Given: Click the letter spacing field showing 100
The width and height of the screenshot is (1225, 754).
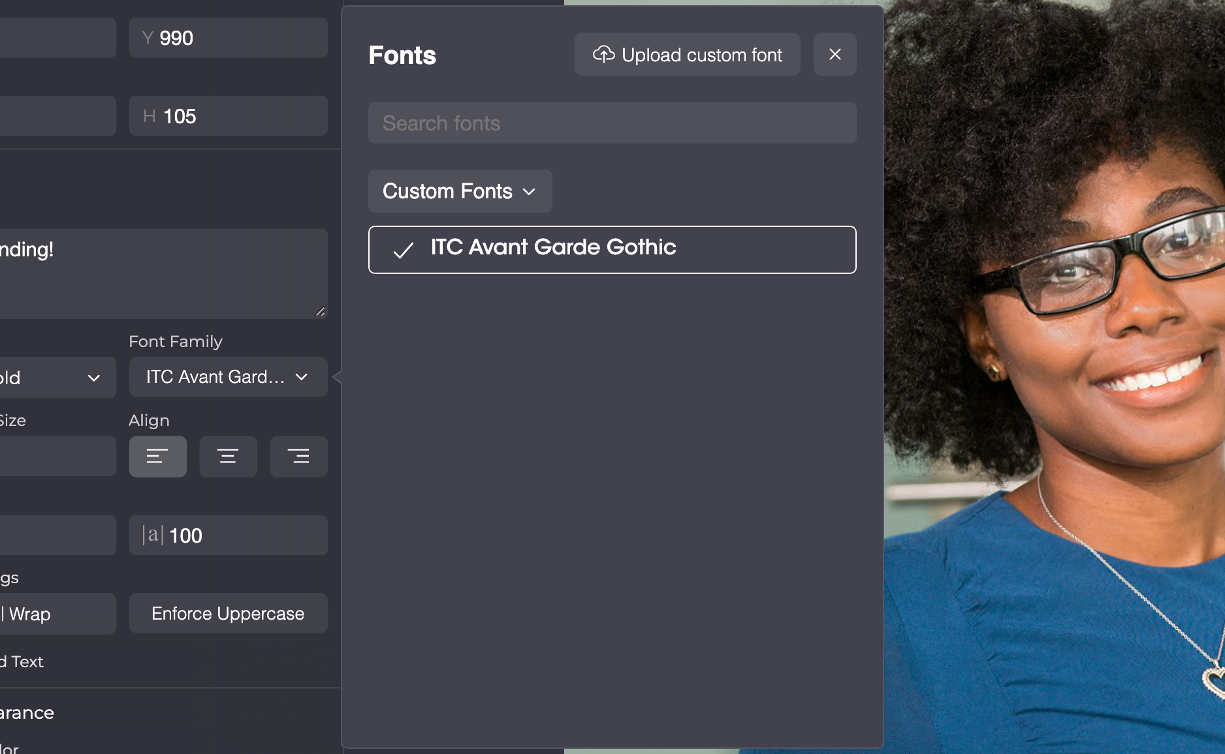Looking at the screenshot, I should tap(228, 535).
